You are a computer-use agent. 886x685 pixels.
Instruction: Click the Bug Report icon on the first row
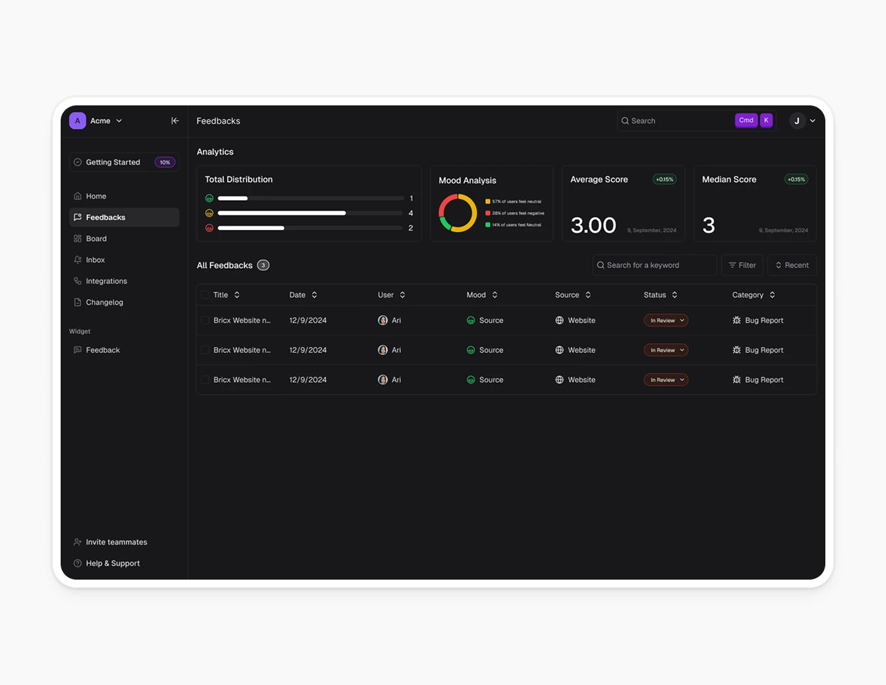point(736,320)
